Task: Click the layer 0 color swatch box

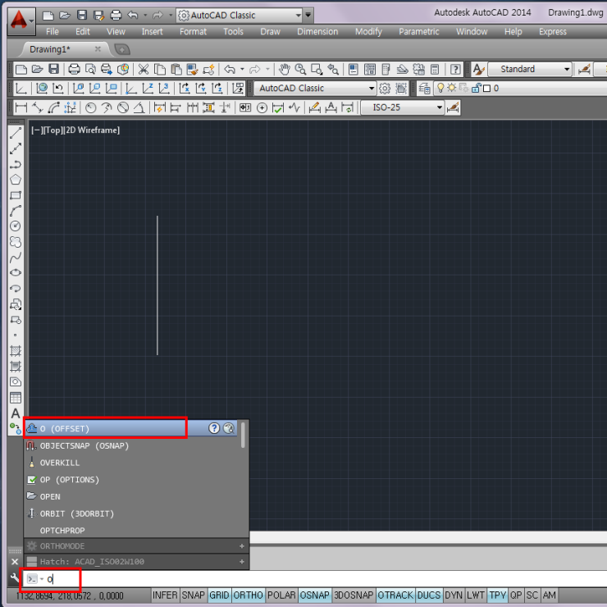Action: (x=487, y=89)
